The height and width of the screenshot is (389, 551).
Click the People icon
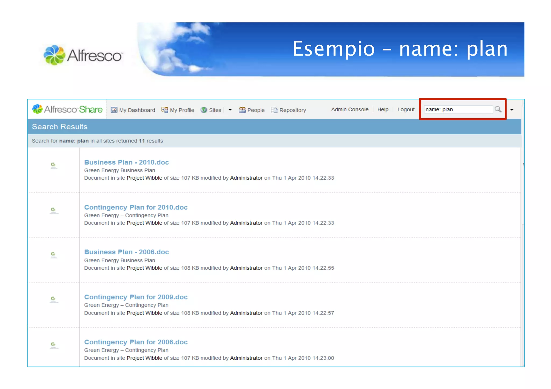point(242,110)
